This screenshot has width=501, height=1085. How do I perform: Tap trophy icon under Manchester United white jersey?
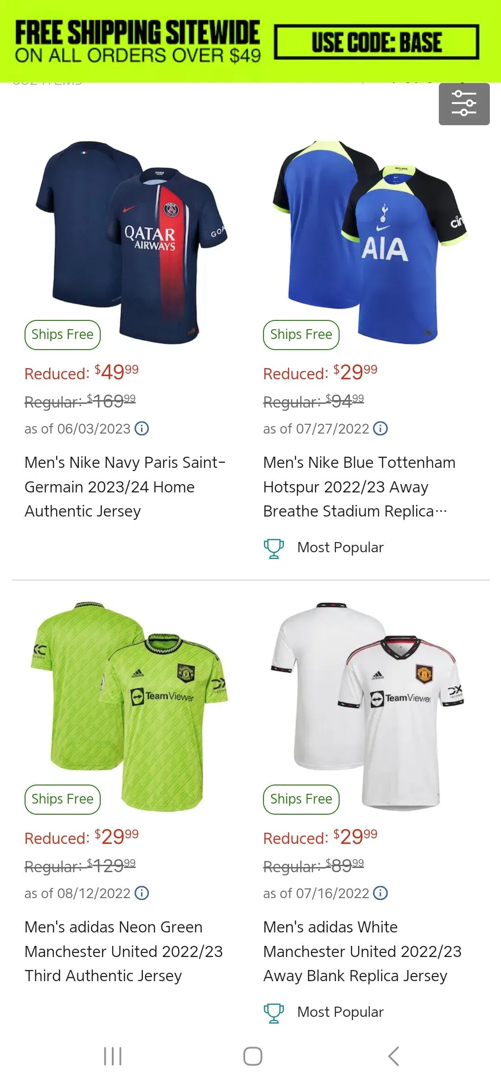[274, 1013]
